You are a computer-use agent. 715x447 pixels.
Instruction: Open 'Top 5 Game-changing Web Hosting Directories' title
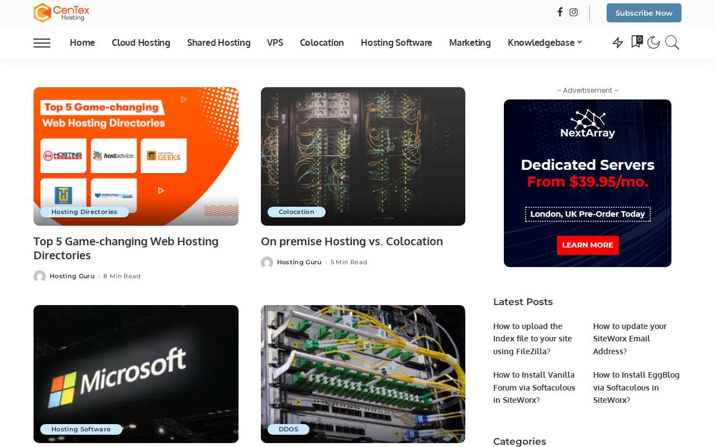coord(126,248)
